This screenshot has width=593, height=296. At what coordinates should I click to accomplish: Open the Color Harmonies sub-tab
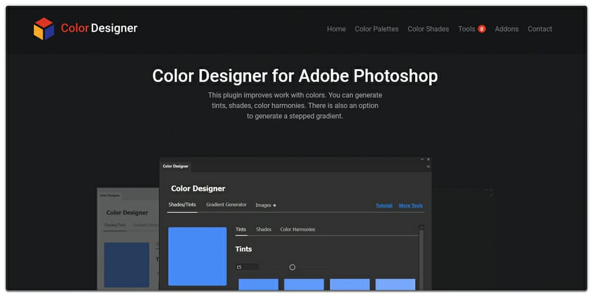pyautogui.click(x=297, y=230)
